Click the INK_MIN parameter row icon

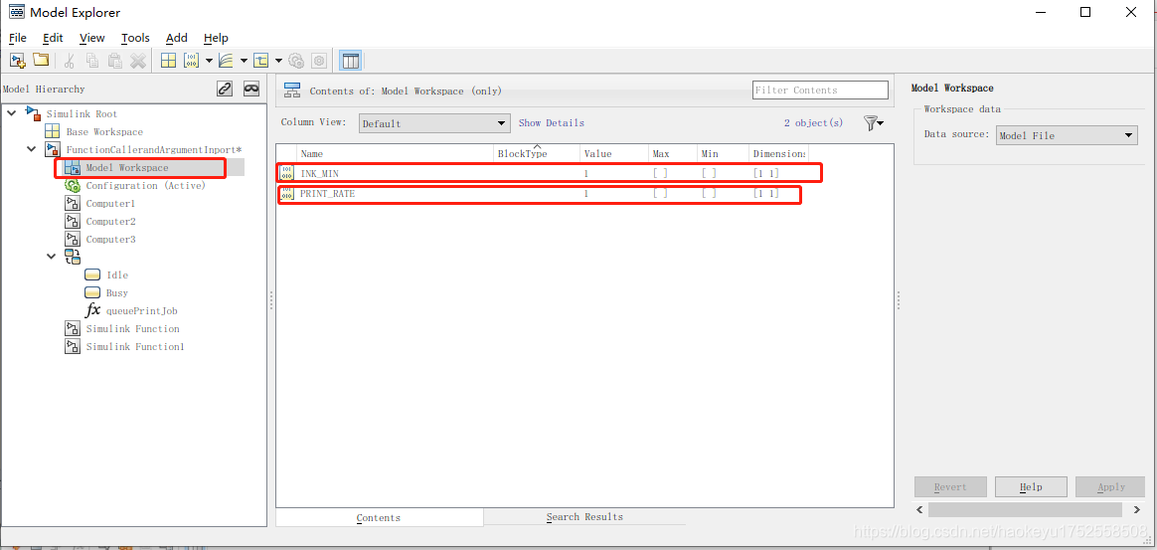[287, 173]
